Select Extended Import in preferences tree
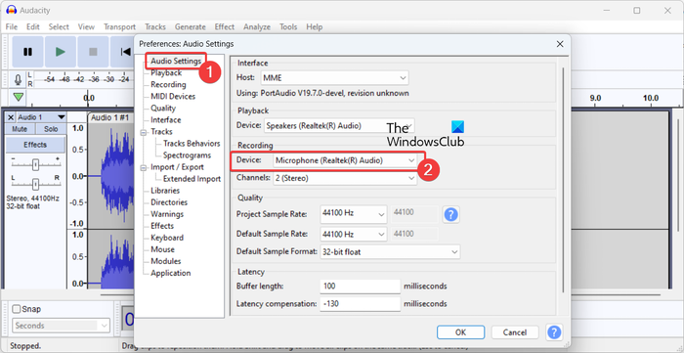The image size is (684, 353). (192, 179)
